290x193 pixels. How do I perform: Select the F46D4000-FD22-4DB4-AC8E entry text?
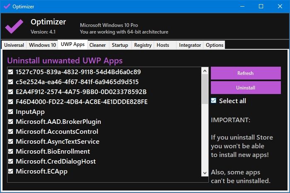(82, 102)
